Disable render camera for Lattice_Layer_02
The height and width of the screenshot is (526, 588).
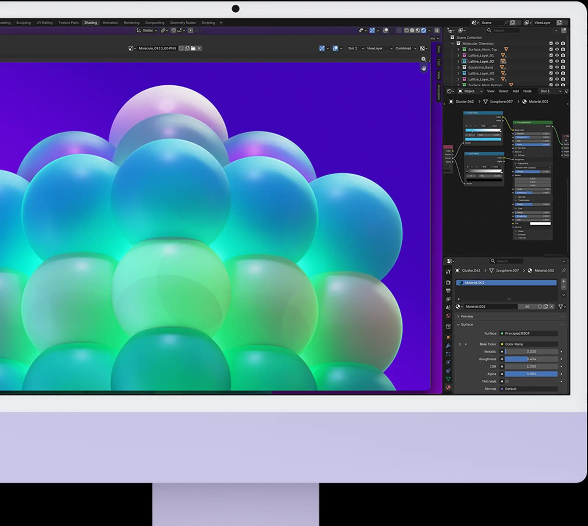(x=563, y=61)
